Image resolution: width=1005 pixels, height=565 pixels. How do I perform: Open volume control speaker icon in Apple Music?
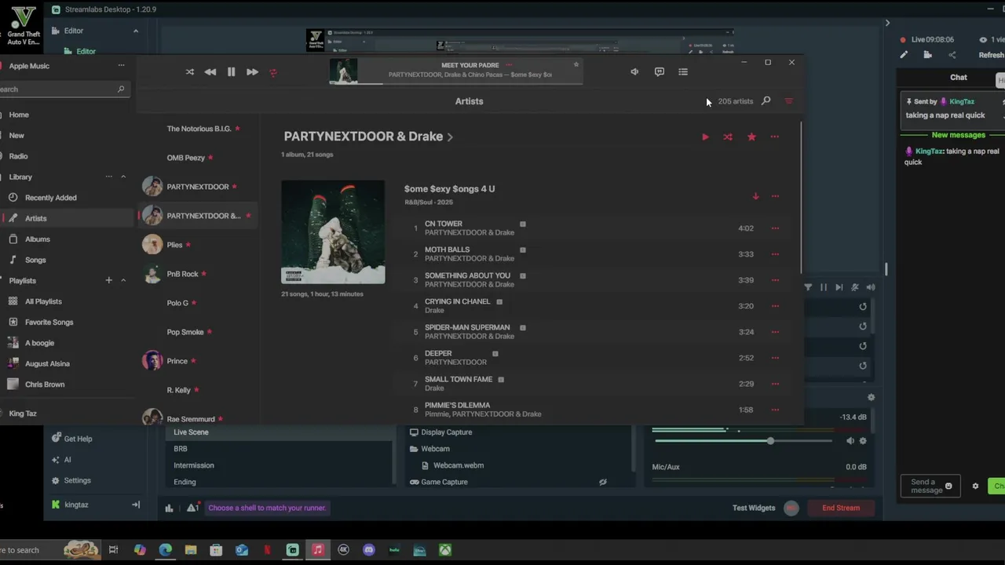click(x=634, y=71)
